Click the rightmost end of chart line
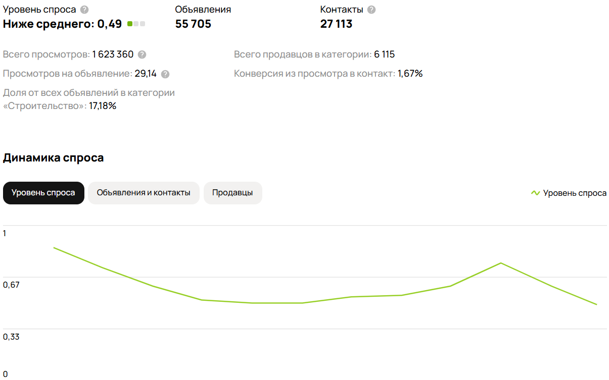 coord(596,304)
